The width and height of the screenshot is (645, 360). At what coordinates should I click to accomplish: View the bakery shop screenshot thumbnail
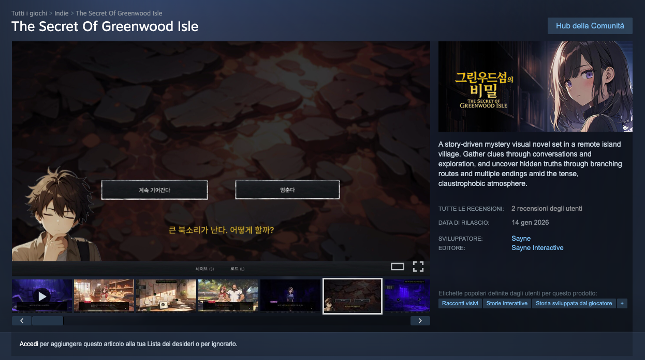pos(104,296)
